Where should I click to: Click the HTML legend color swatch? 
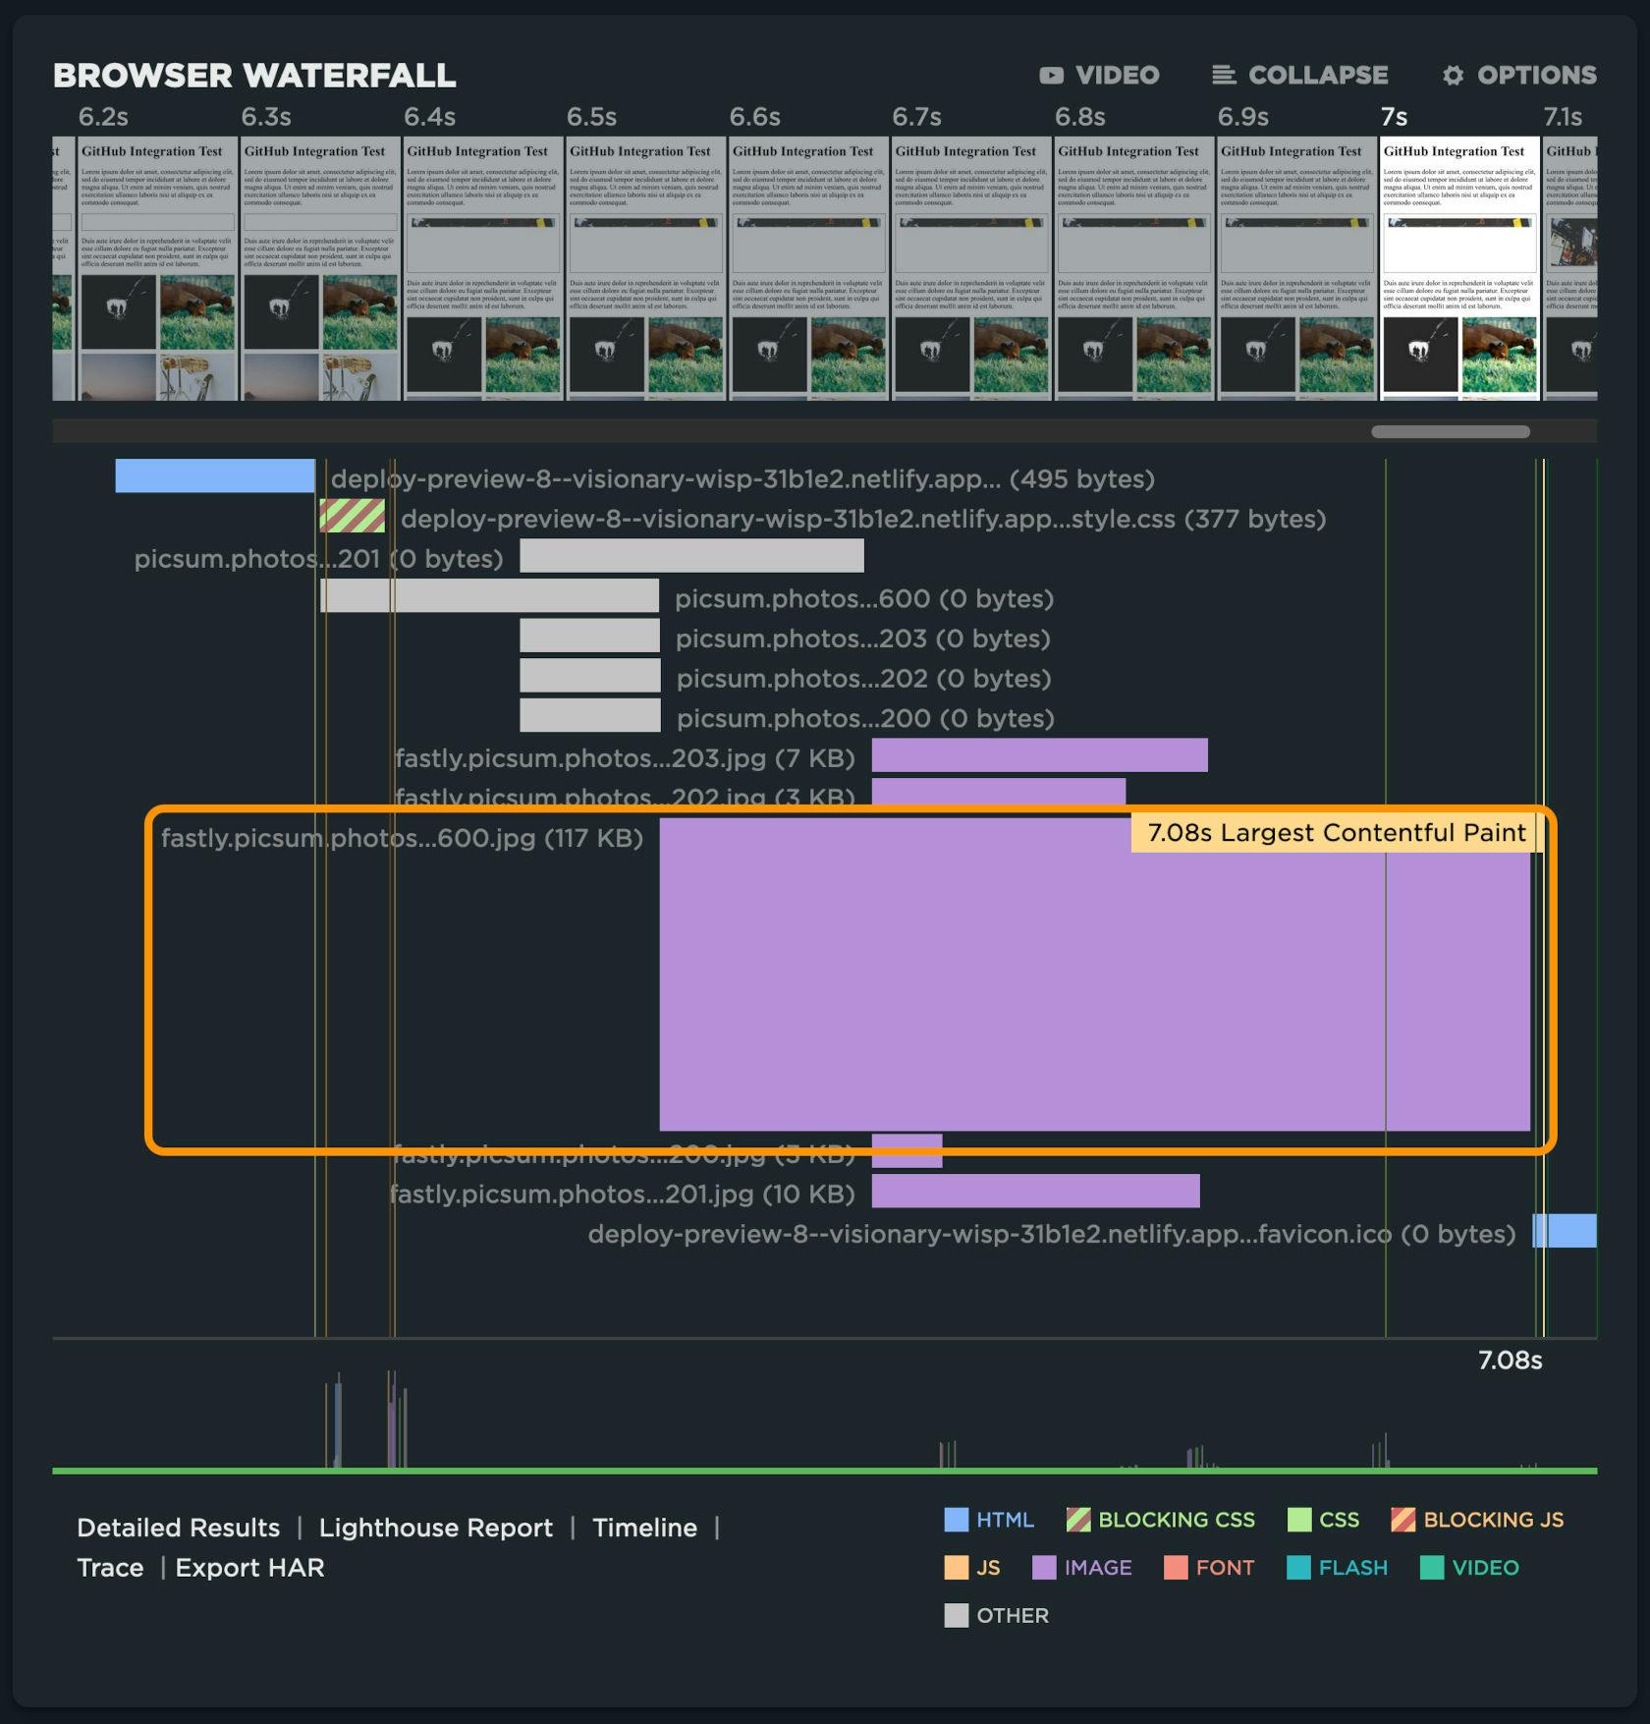(x=956, y=1520)
